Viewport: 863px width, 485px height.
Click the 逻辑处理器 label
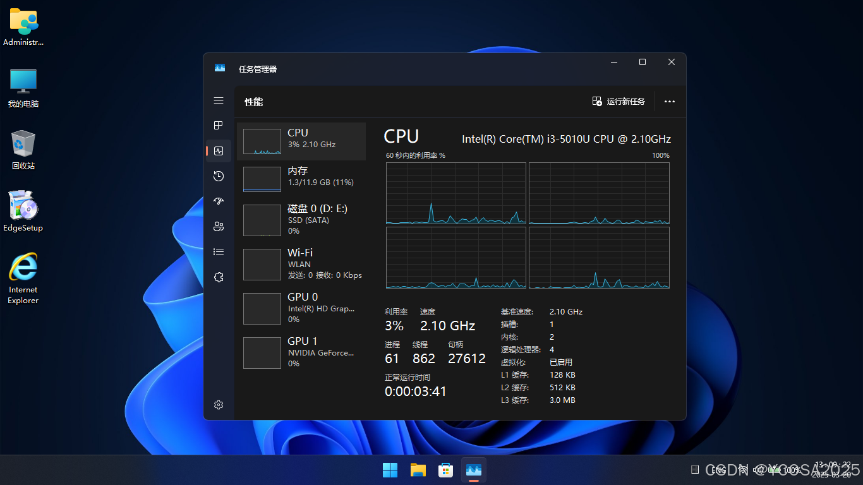(521, 350)
